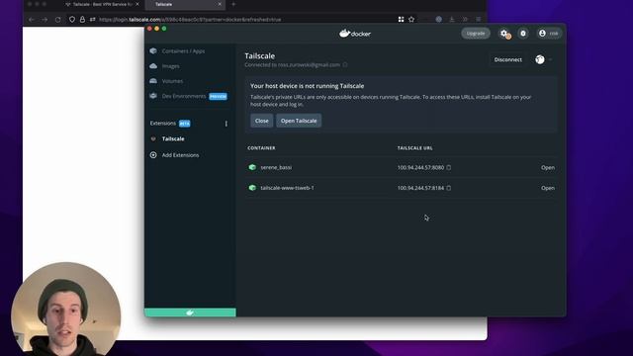
Task: Click the Containers / Apps sidebar icon
Action: point(153,50)
